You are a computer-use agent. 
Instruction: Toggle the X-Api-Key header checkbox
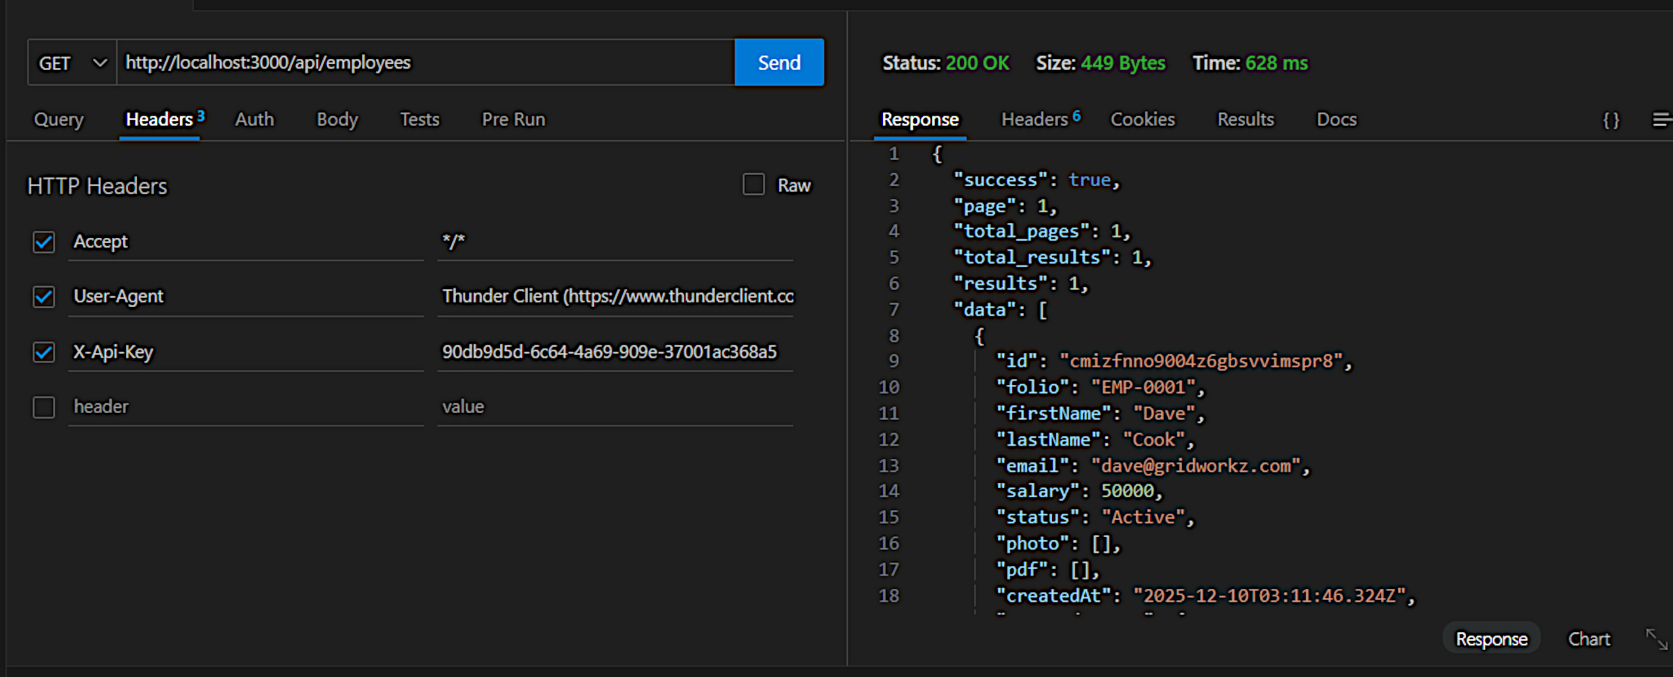(44, 352)
